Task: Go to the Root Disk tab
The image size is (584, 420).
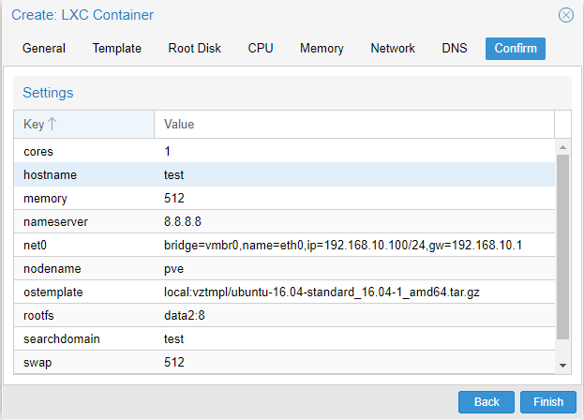Action: (x=194, y=49)
